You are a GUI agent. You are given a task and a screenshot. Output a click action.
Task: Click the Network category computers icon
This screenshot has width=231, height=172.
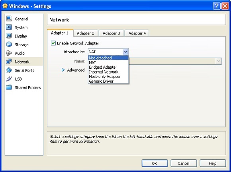(x=9, y=62)
